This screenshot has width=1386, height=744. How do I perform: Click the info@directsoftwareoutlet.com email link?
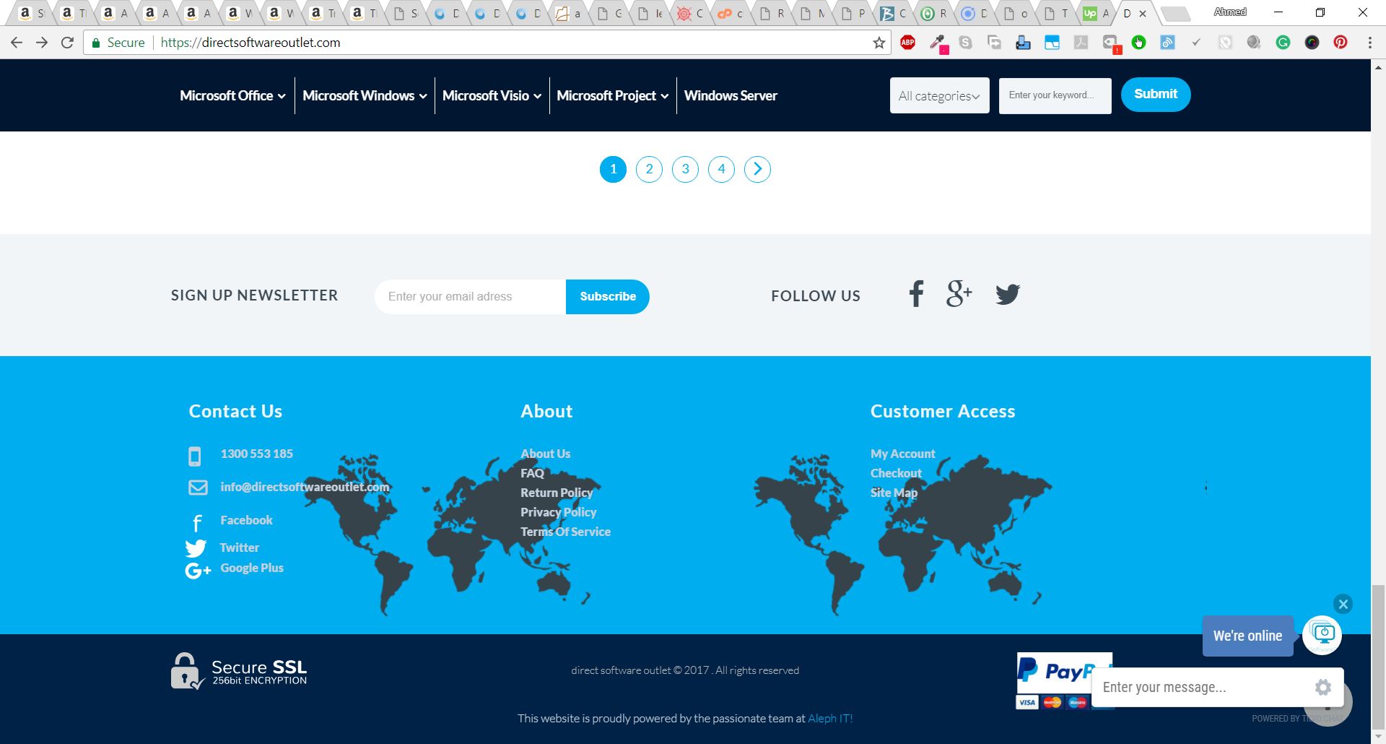[305, 487]
